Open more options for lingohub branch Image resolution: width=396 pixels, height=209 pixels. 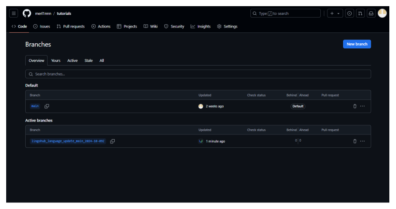(x=362, y=141)
